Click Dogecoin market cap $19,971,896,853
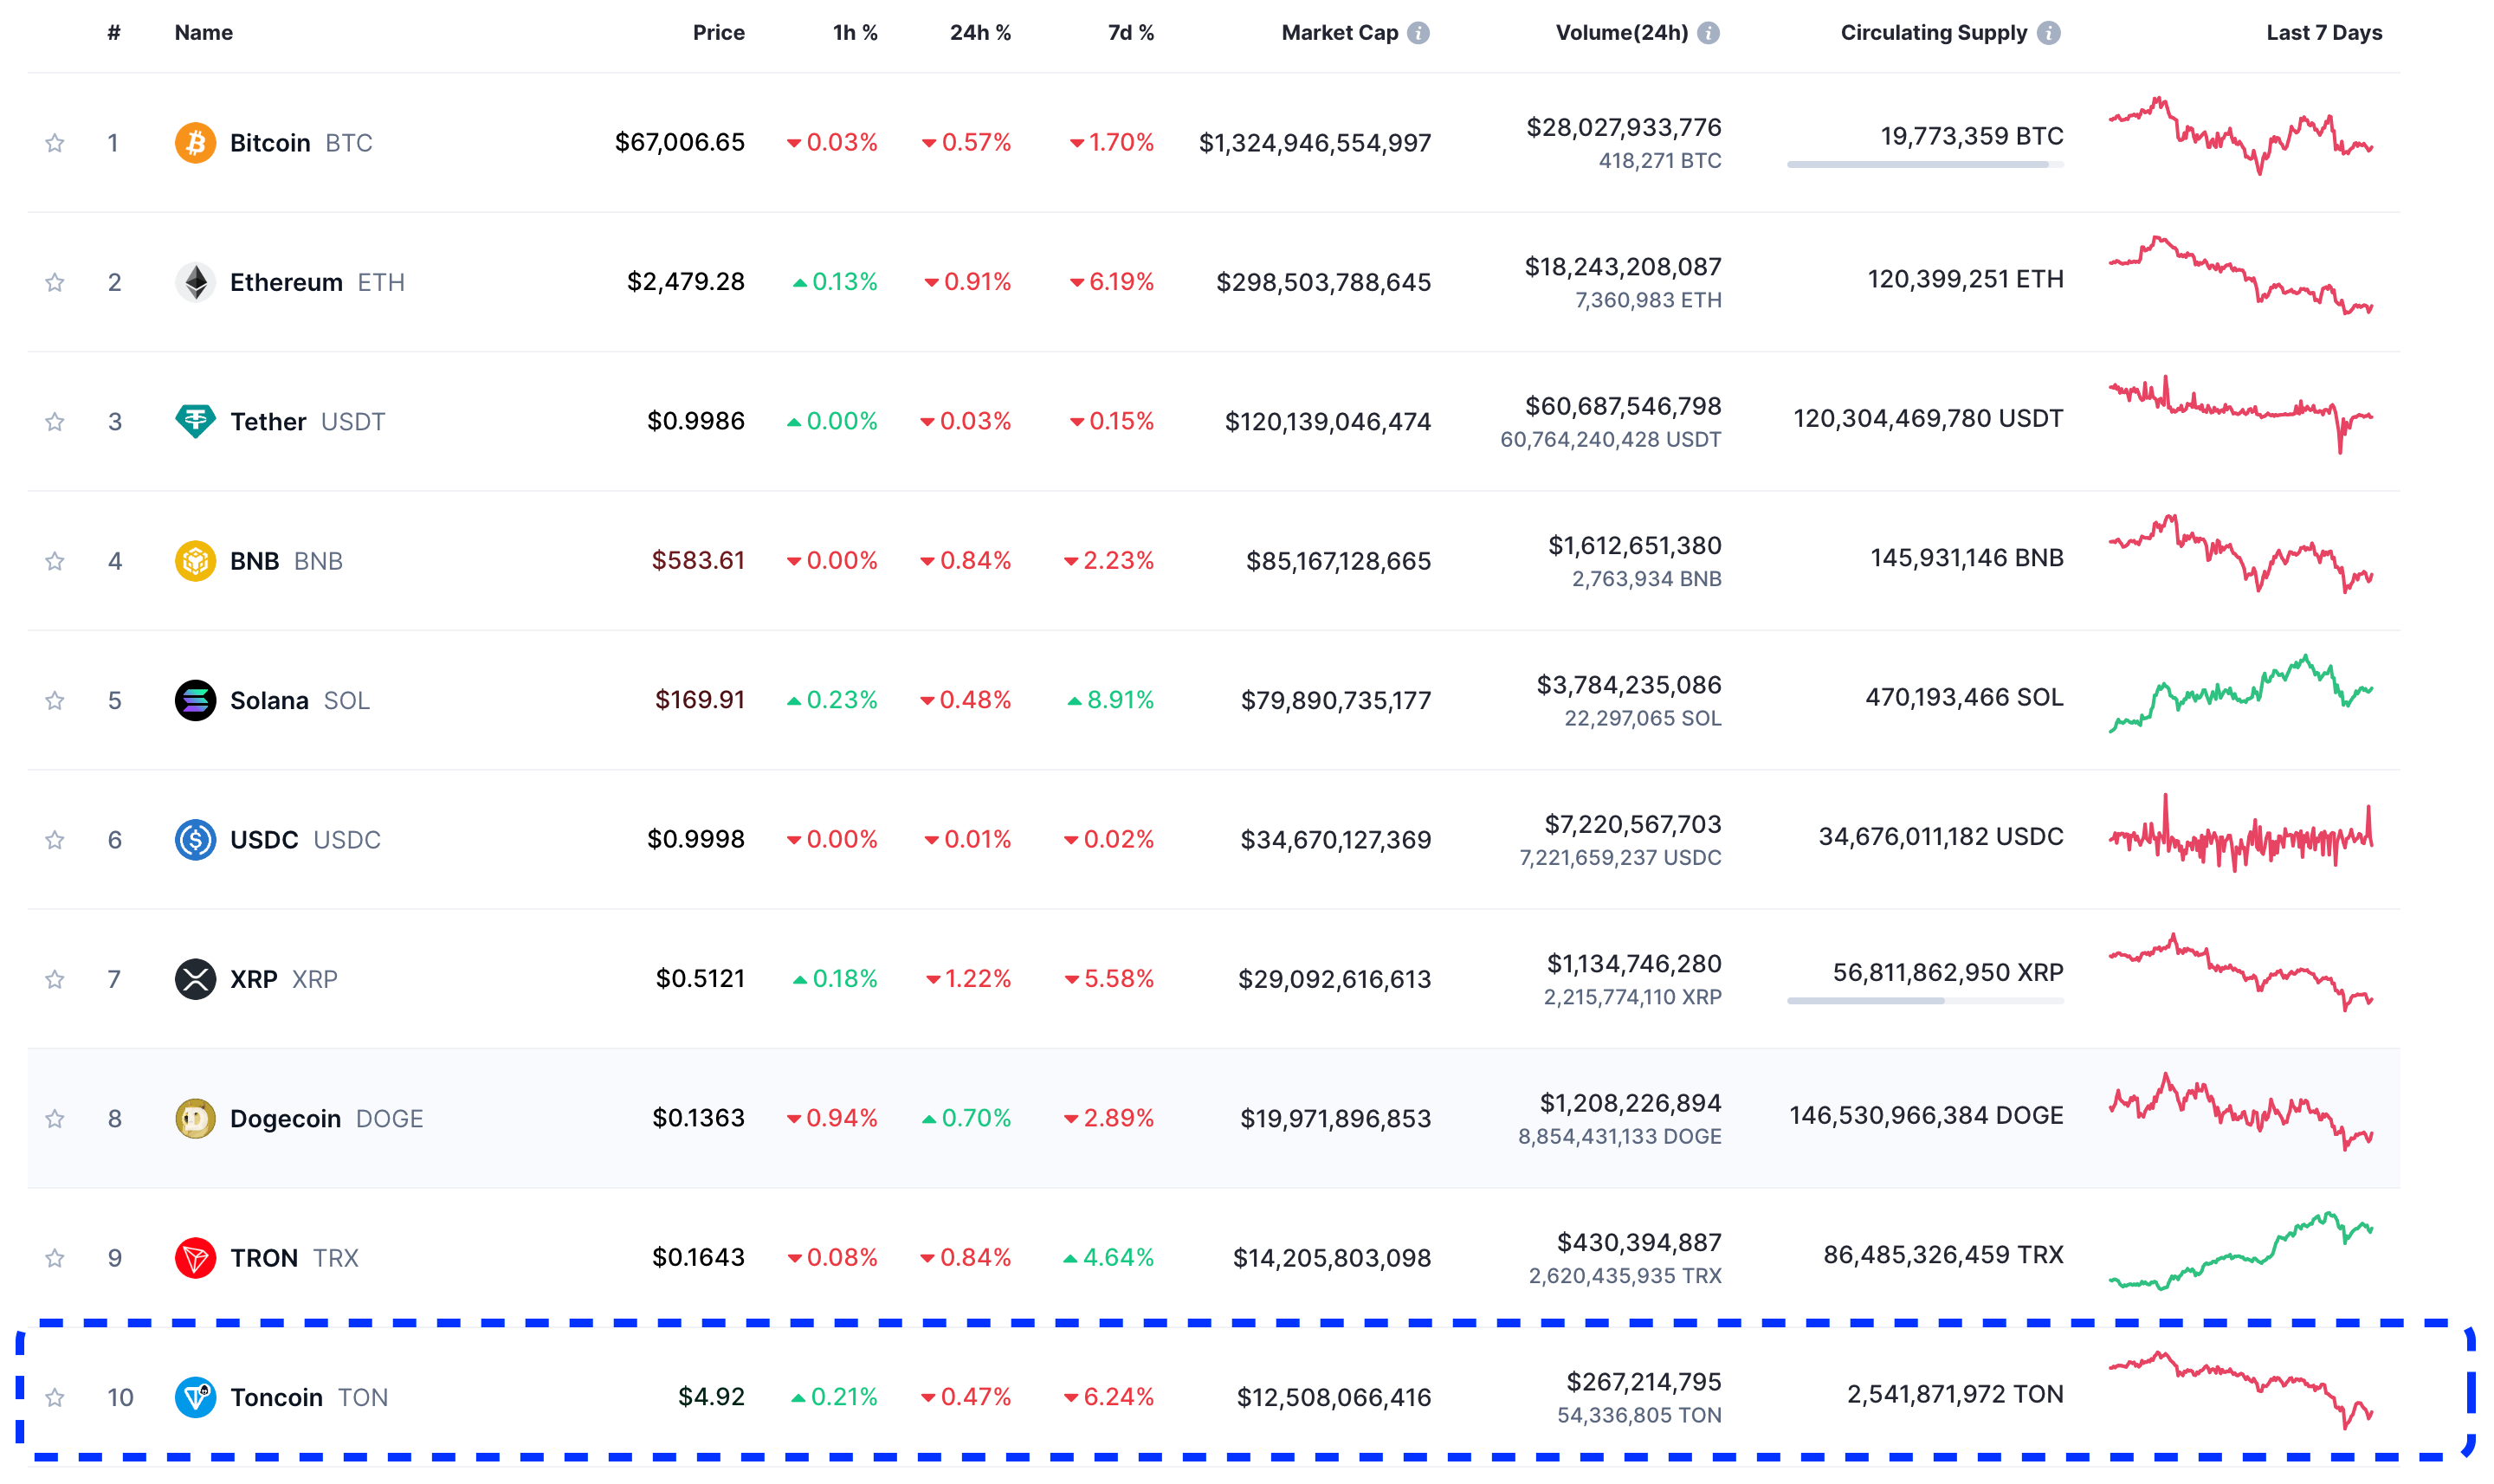Viewport: 2494px width, 1484px height. tap(1335, 1118)
